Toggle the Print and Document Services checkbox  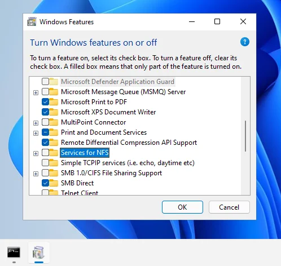(x=45, y=132)
